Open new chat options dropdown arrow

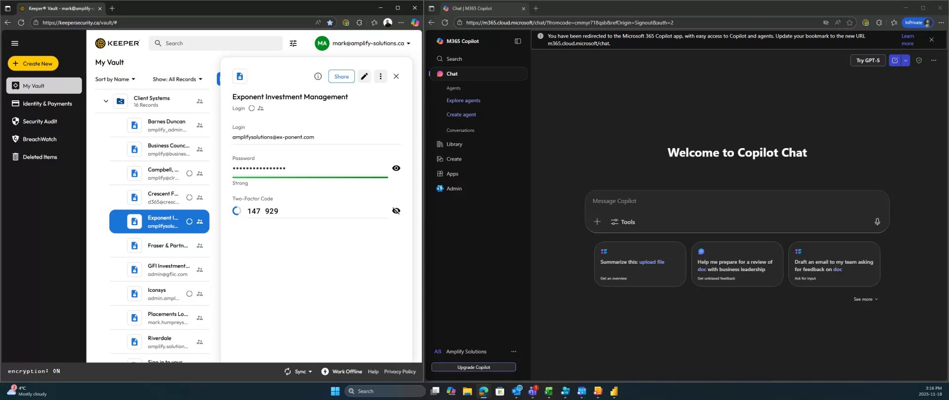tap(906, 60)
